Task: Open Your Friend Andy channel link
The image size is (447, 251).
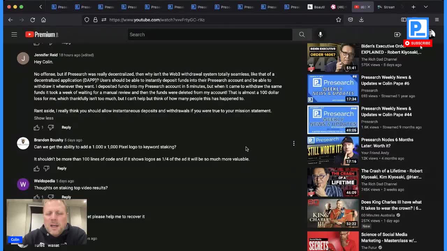Action: 375,153
